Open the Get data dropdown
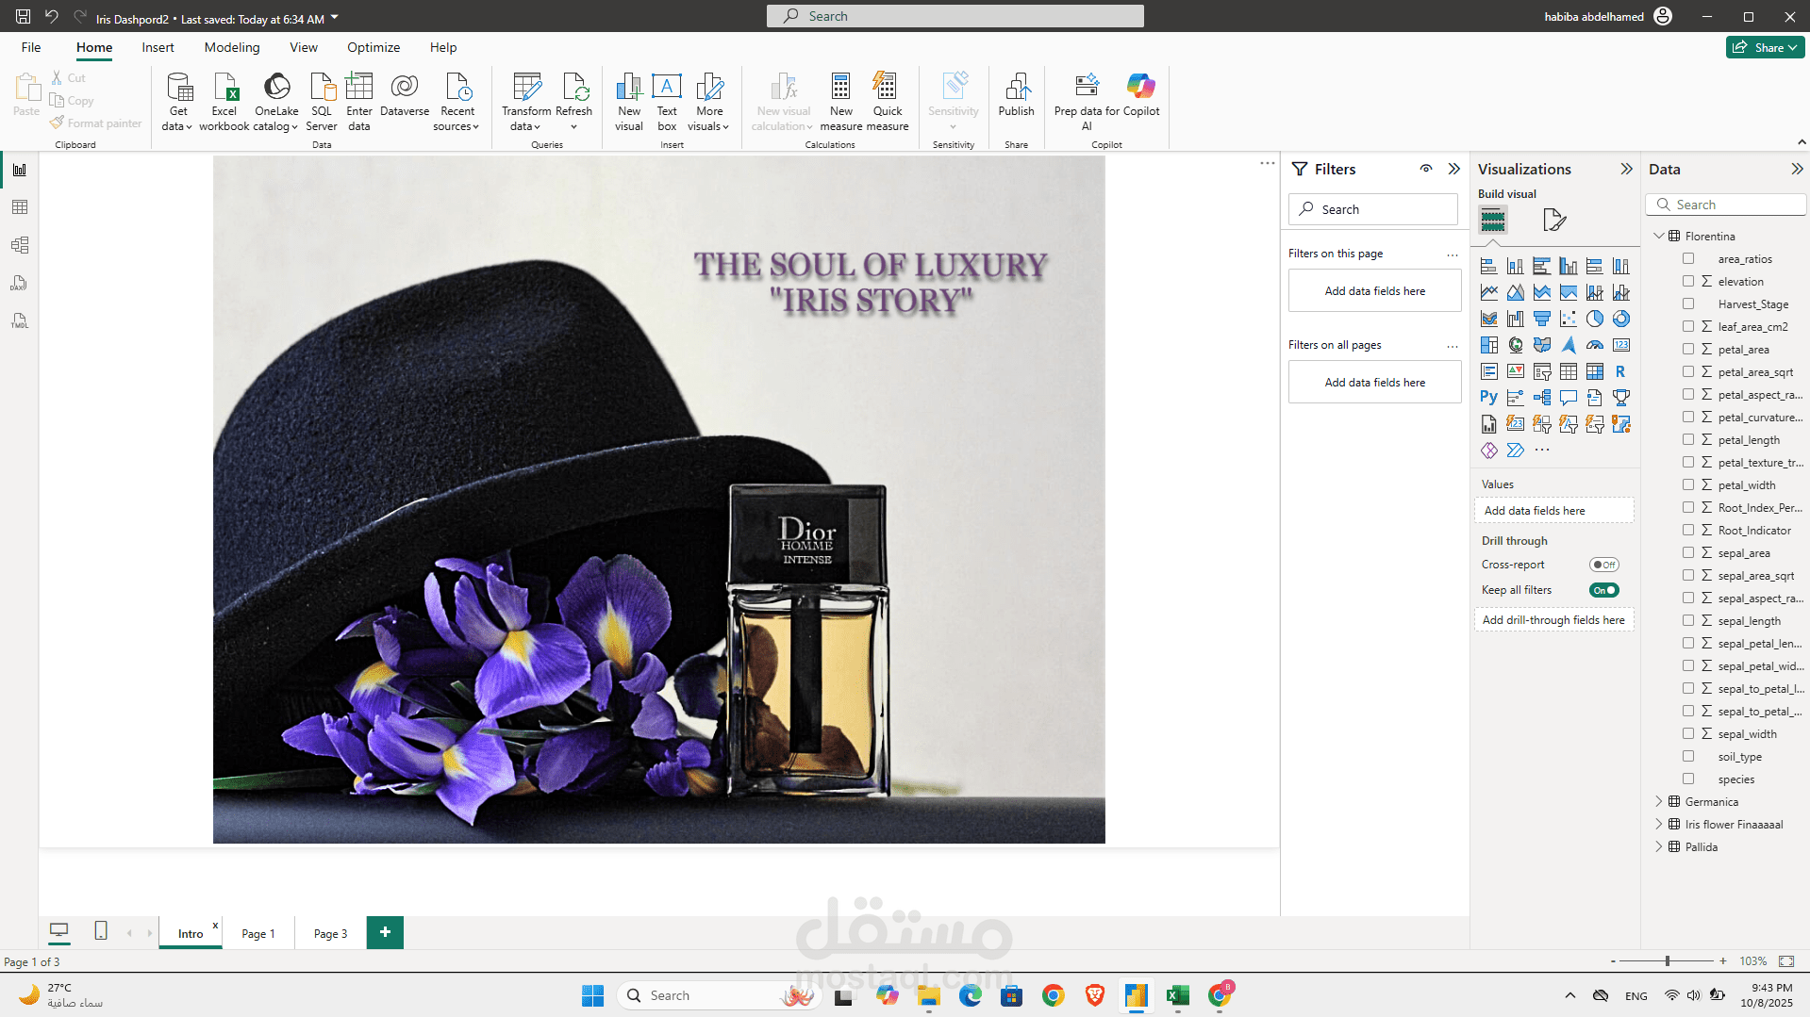The height and width of the screenshot is (1017, 1810). 177,102
